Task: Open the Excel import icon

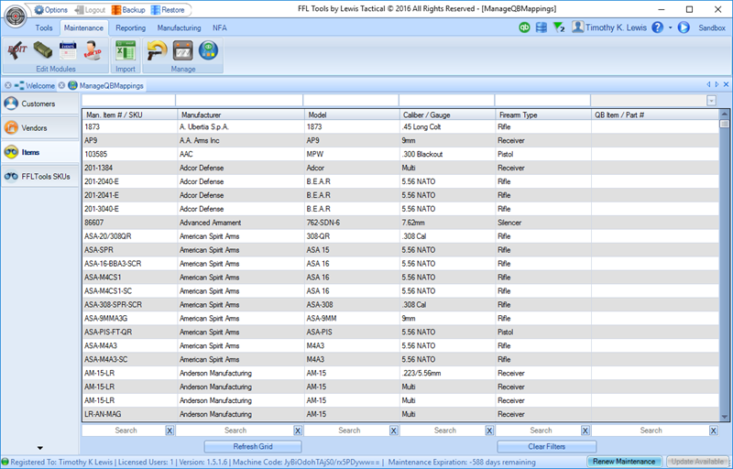Action: [x=126, y=51]
